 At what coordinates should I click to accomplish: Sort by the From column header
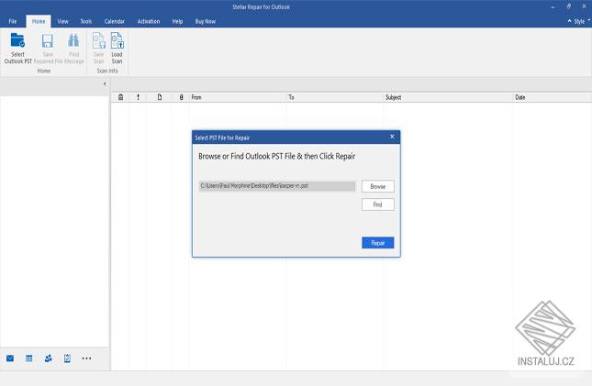pos(237,97)
